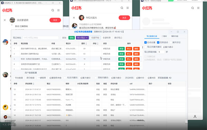Select comment row 56 dated 2023-09-15

99,105
